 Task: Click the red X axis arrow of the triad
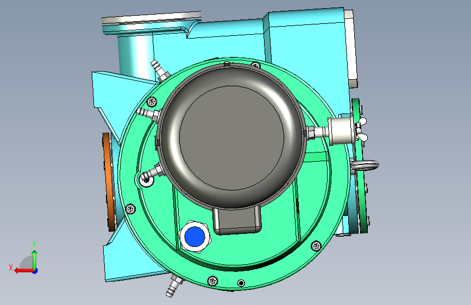23,271
